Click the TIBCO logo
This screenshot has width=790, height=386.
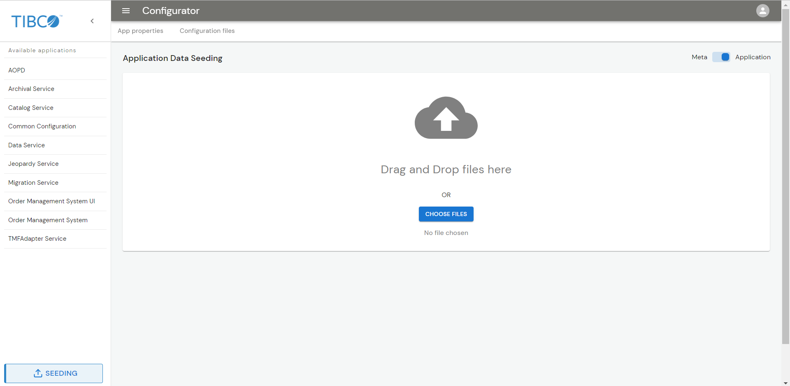coord(37,21)
